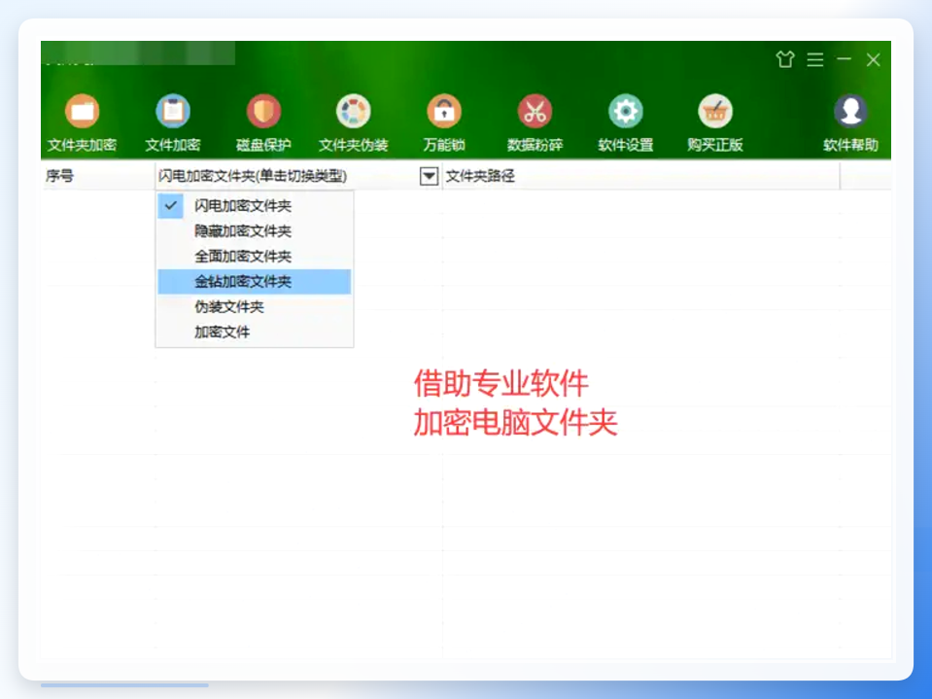Close the encryption software window
This screenshot has height=699, width=932.
pos(873,59)
